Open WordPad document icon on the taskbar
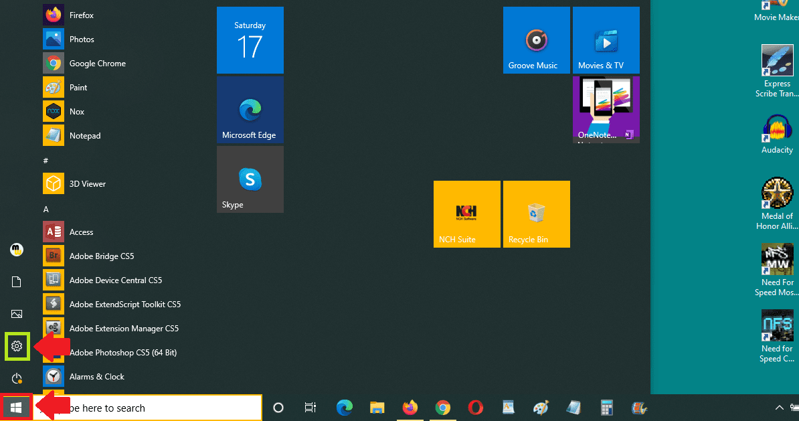This screenshot has width=799, height=421. coord(508,408)
